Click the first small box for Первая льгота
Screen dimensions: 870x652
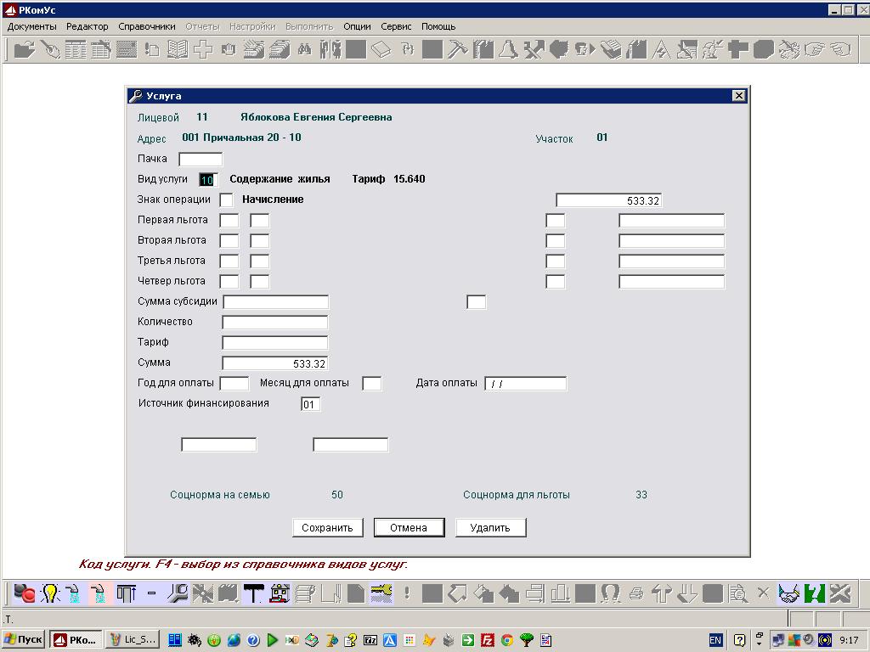(x=229, y=221)
